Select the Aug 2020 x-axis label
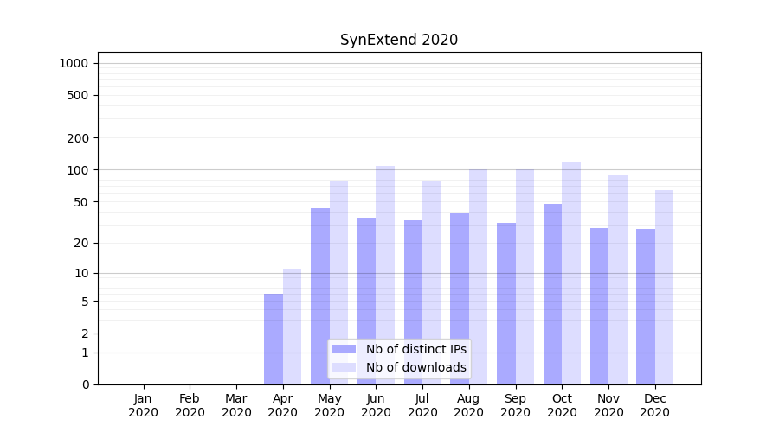The image size is (779, 432). pyautogui.click(x=469, y=405)
